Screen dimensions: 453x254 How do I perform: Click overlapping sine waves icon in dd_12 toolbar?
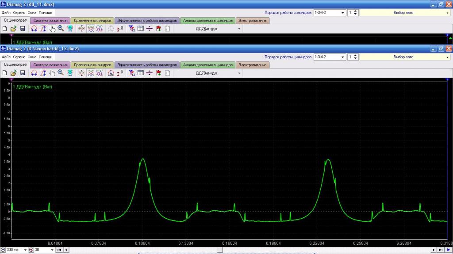[100, 73]
